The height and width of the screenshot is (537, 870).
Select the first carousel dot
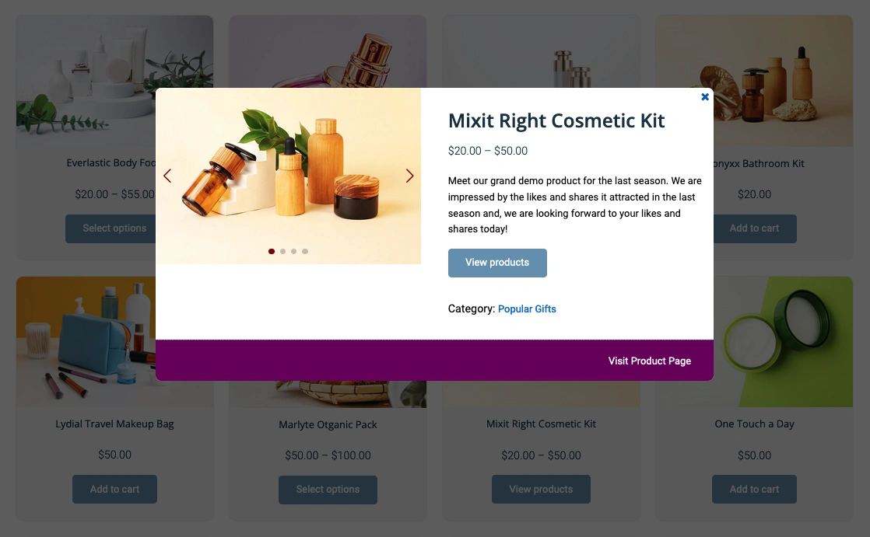272,252
